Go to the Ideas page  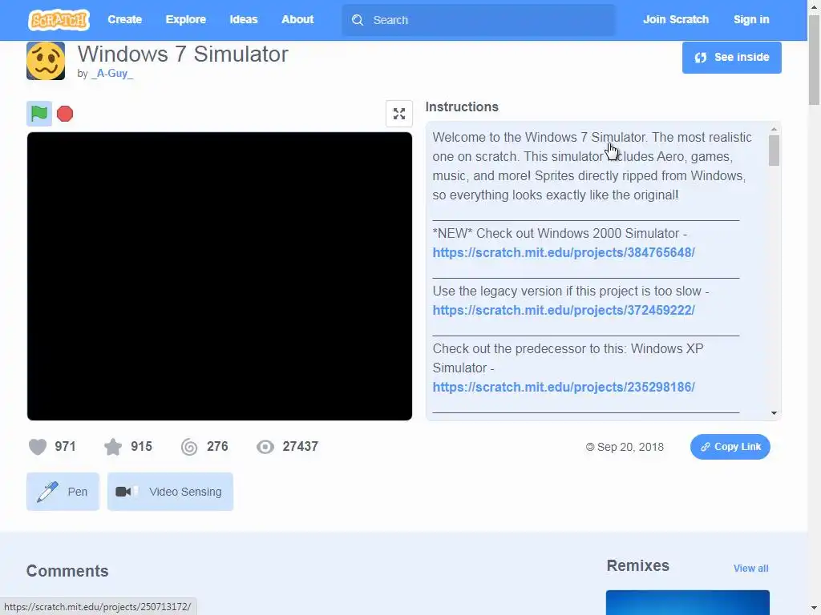pyautogui.click(x=244, y=19)
